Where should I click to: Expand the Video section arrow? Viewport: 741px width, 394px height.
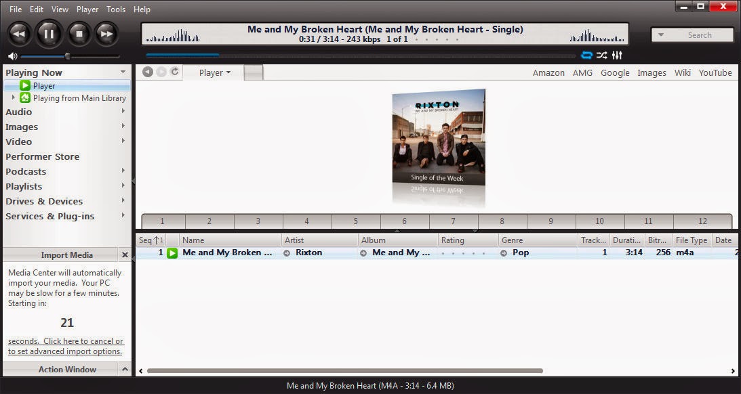click(x=123, y=141)
